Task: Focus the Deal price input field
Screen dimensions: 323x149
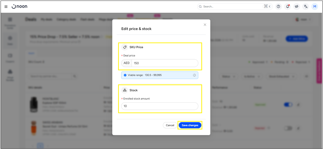Action: (x=165, y=63)
